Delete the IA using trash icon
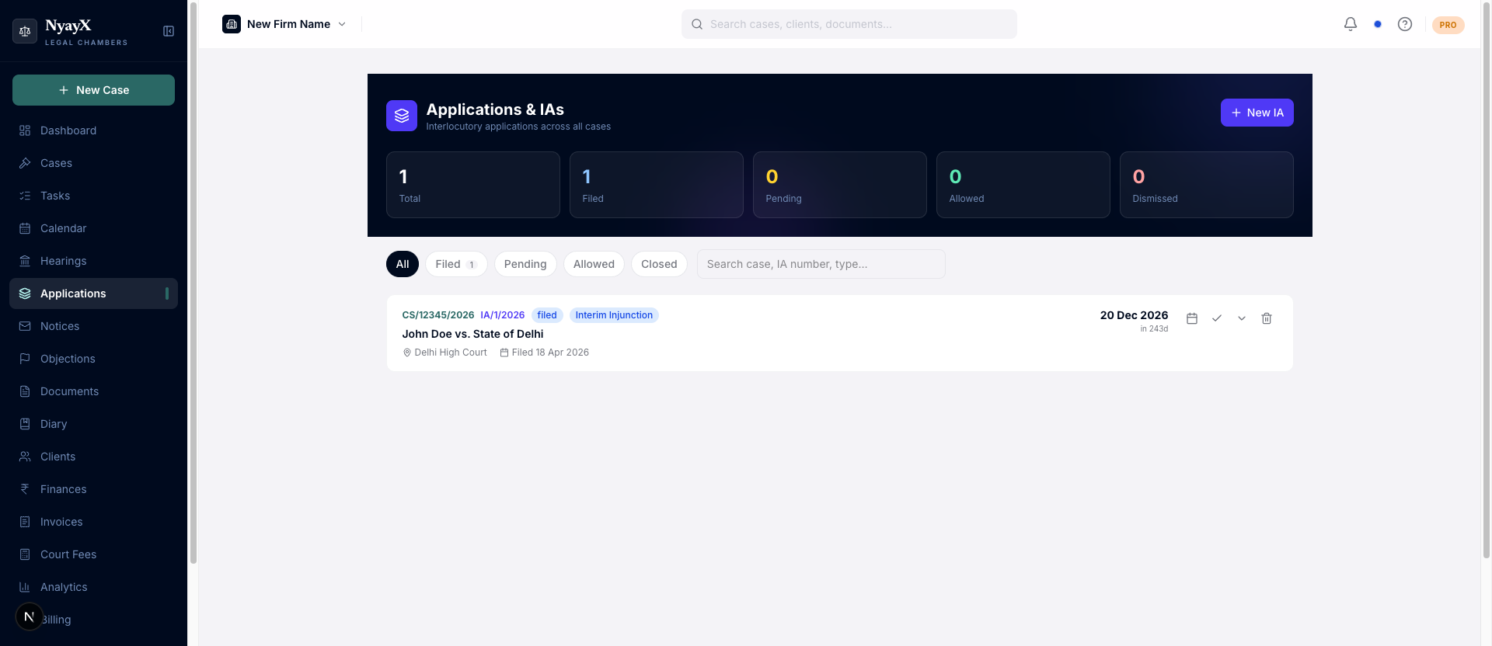Screen dimensions: 1492x646 point(1267,318)
